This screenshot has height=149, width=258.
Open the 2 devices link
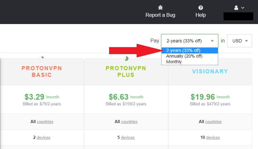click(x=43, y=137)
